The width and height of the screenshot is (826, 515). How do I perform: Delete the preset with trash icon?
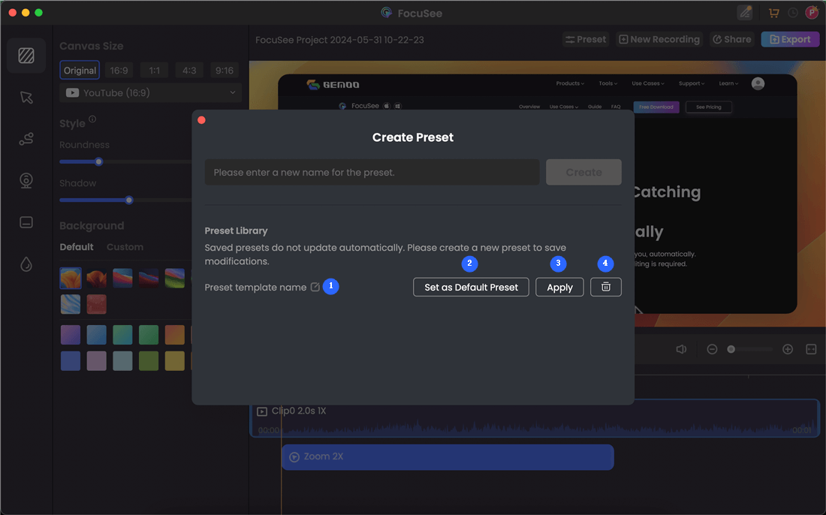pyautogui.click(x=606, y=287)
